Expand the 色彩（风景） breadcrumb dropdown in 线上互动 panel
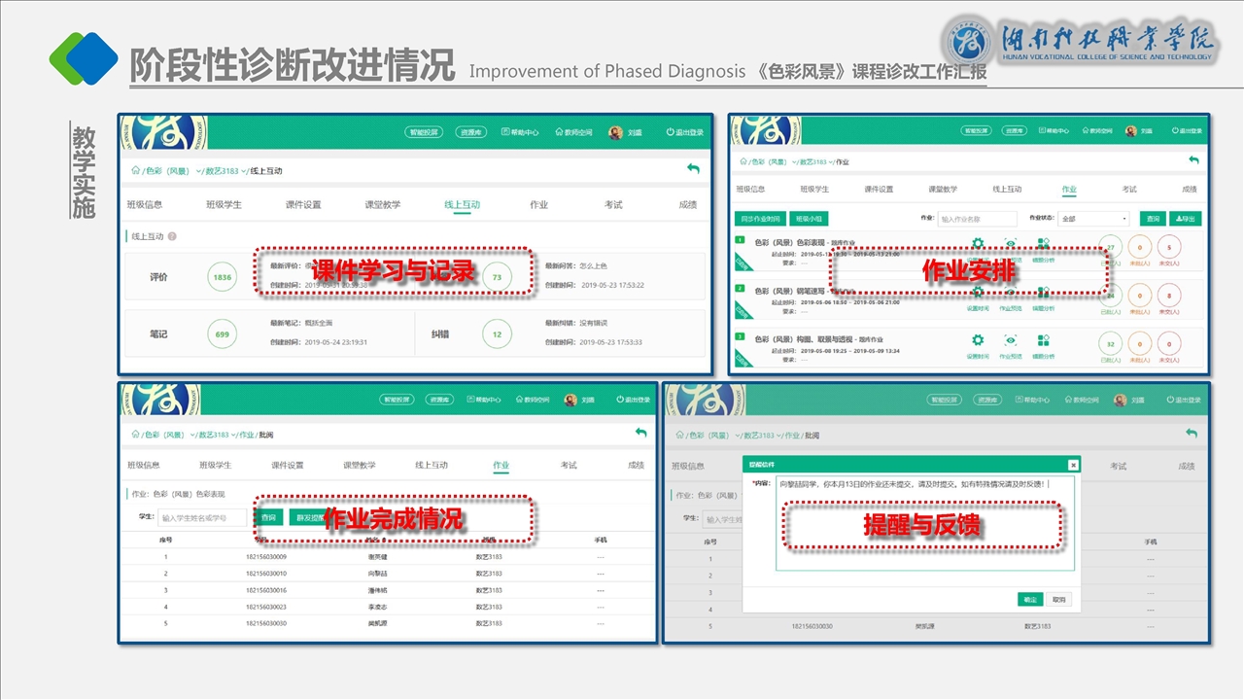Image resolution: width=1244 pixels, height=700 pixels. coord(199,171)
